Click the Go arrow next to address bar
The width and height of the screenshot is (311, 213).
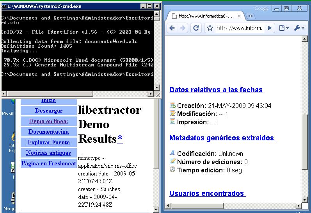click(x=270, y=28)
